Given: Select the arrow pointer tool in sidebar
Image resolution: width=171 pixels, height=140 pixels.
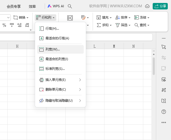Looking at the screenshot, I should 164,47.
